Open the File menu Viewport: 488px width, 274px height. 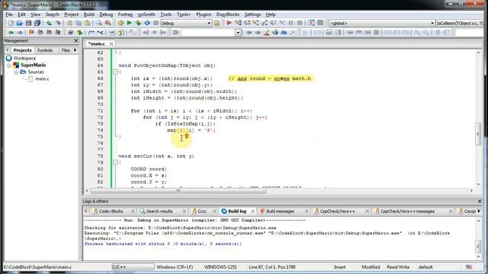9,14
